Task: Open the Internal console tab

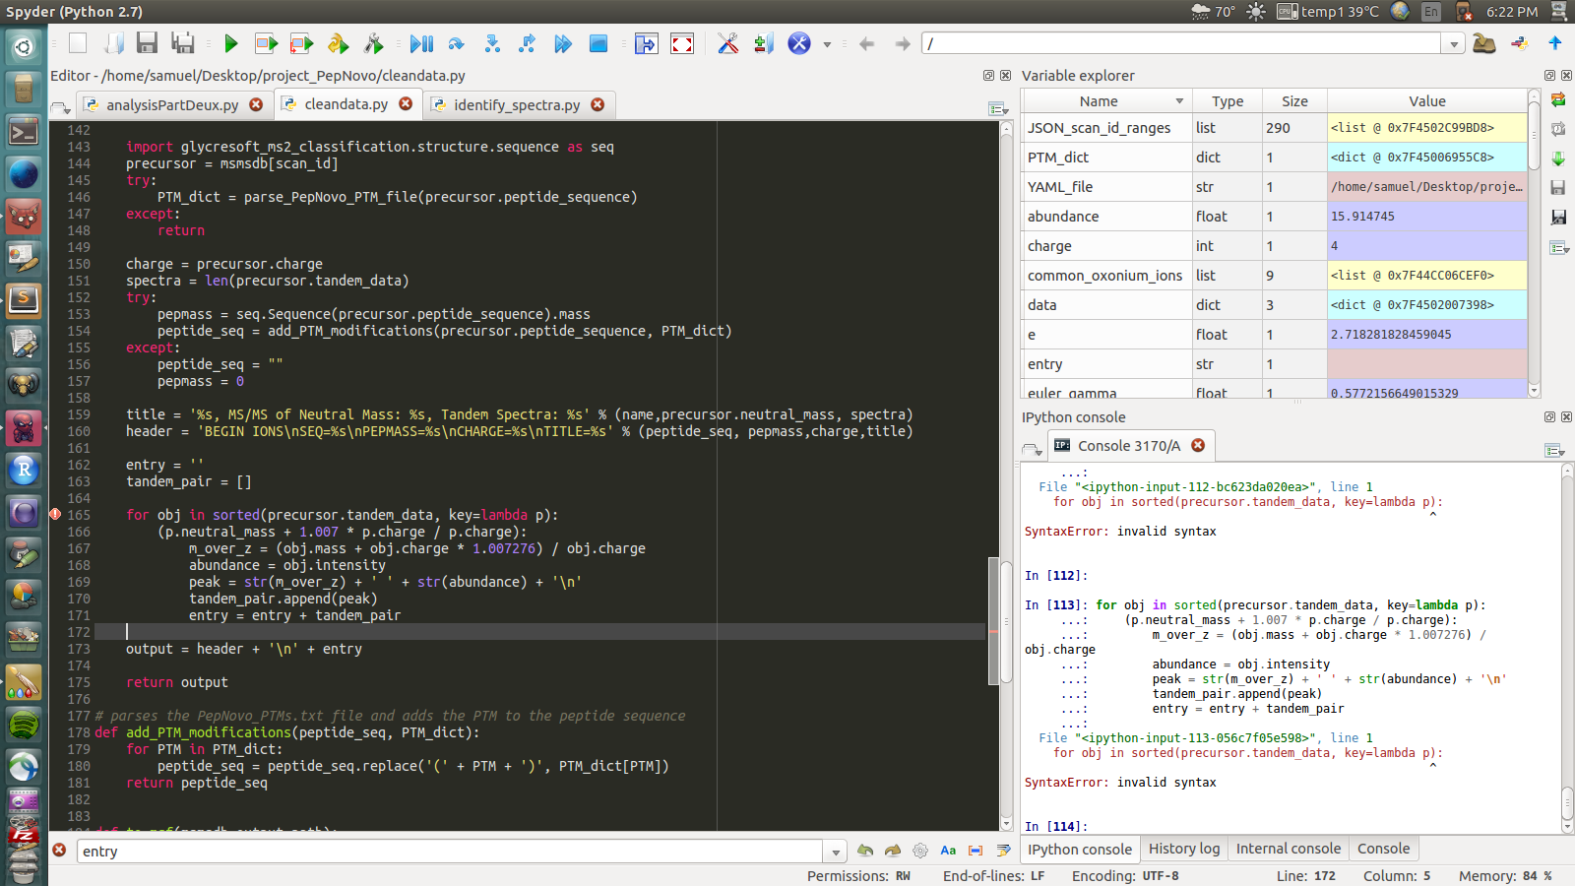Action: [x=1288, y=849]
